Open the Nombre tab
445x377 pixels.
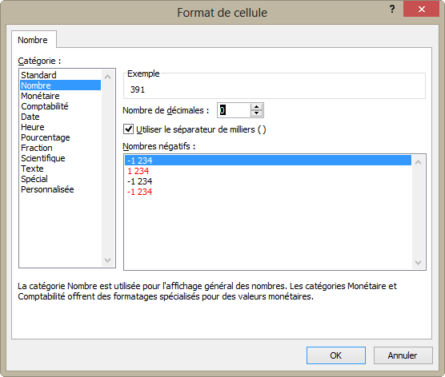pyautogui.click(x=33, y=40)
